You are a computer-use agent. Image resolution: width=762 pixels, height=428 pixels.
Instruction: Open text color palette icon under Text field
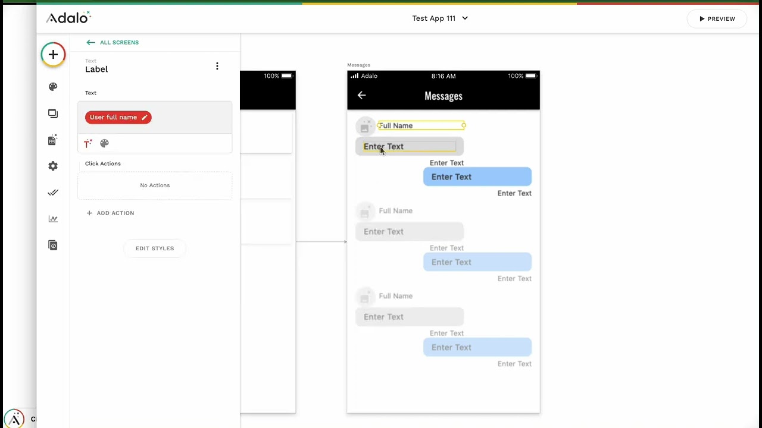(x=104, y=143)
